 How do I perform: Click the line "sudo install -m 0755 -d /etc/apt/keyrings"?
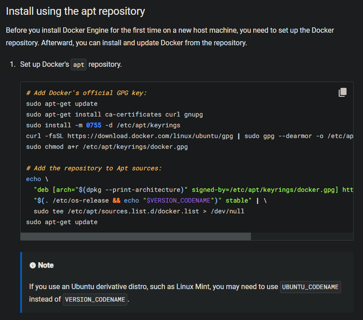(103, 125)
